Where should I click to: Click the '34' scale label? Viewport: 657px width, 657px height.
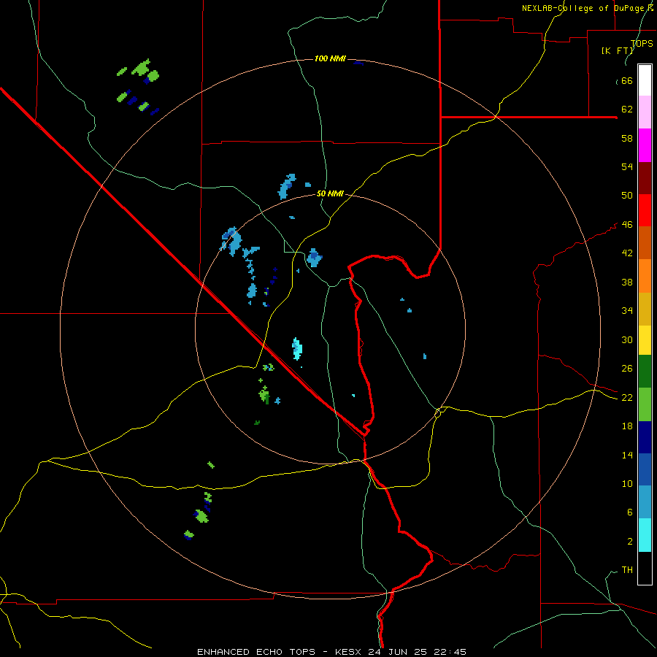point(627,311)
